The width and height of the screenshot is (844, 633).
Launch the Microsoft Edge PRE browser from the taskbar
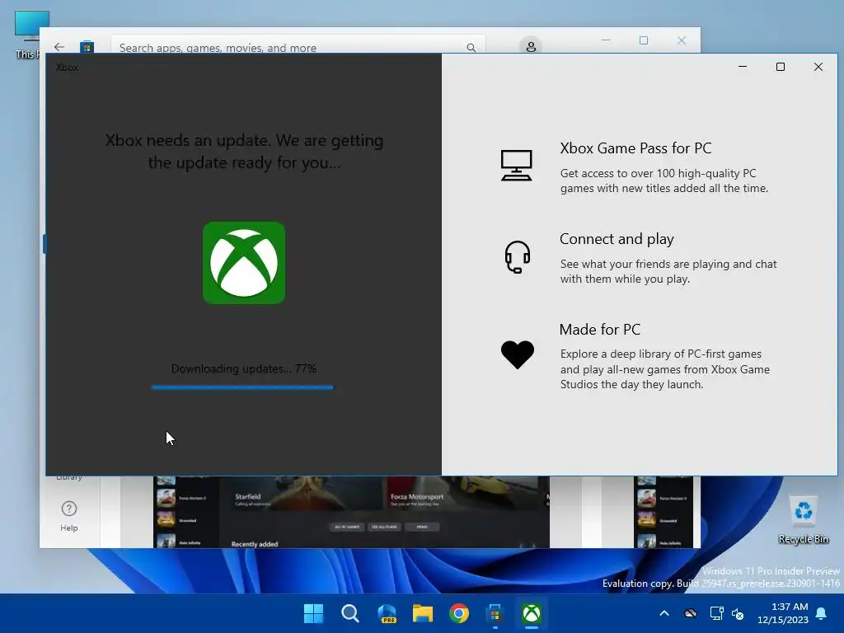click(387, 613)
